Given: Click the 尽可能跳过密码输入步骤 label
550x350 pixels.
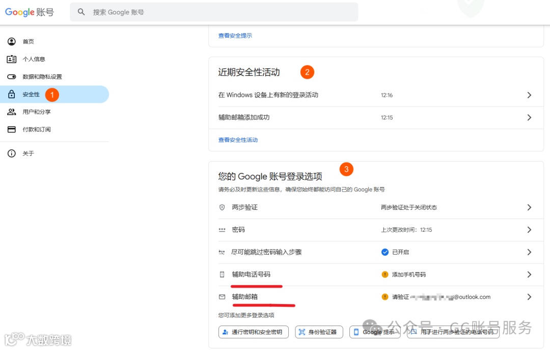Looking at the screenshot, I should [x=266, y=252].
